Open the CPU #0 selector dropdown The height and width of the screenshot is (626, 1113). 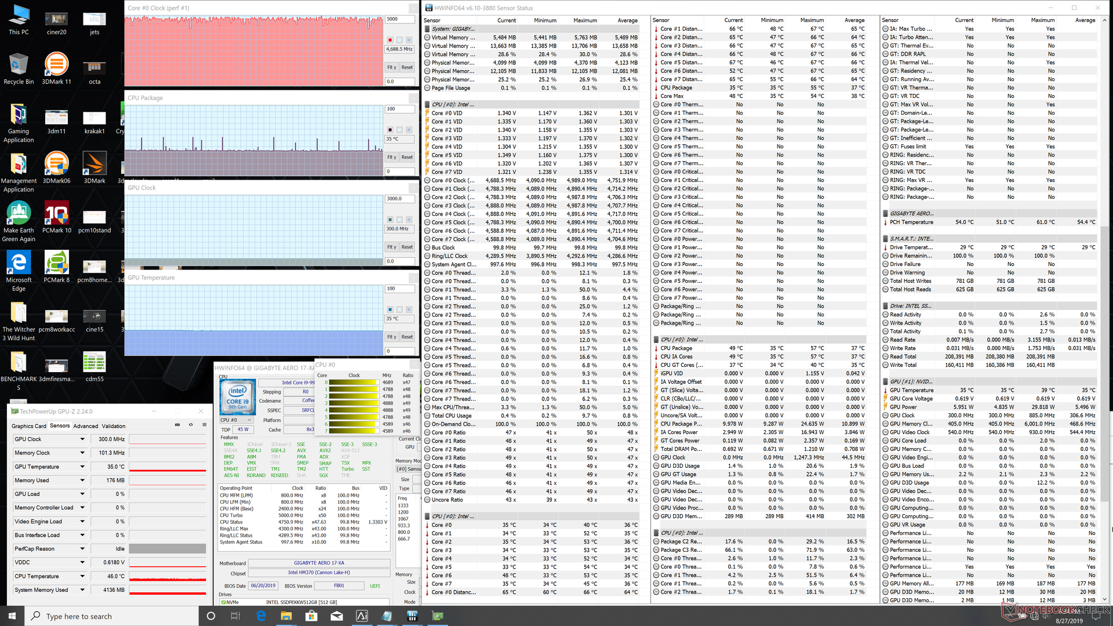(x=250, y=420)
